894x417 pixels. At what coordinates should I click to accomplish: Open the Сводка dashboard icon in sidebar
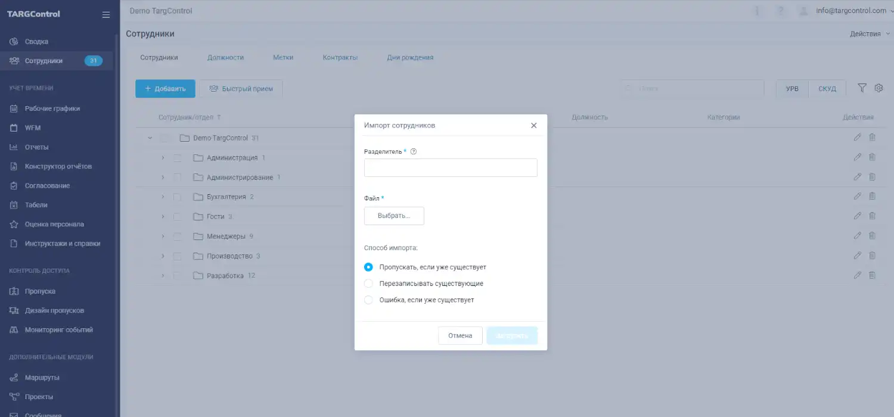click(x=14, y=42)
